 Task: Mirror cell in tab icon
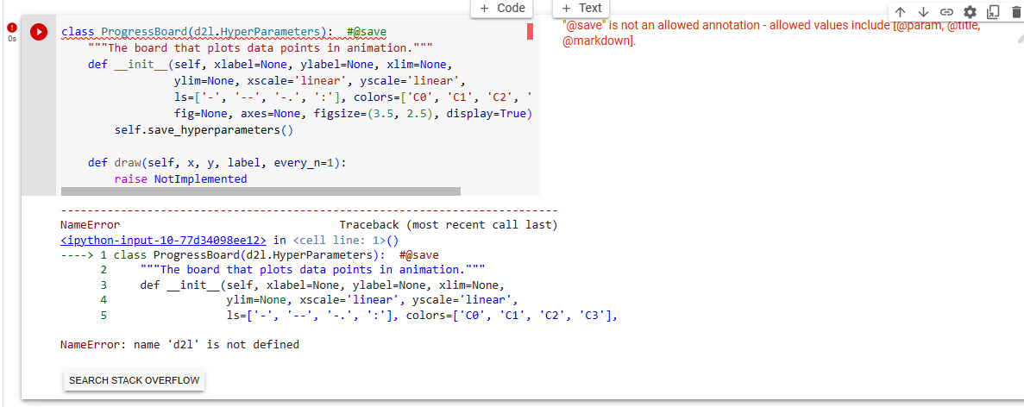(x=993, y=12)
